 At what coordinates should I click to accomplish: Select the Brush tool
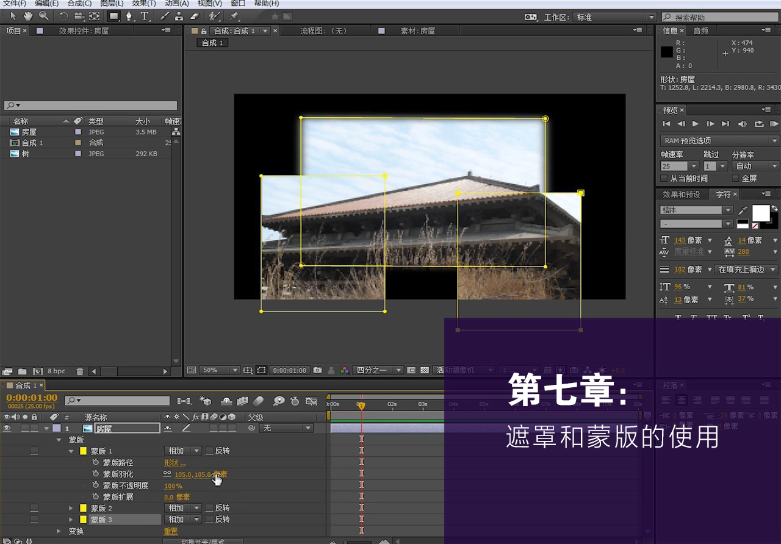pyautogui.click(x=165, y=16)
